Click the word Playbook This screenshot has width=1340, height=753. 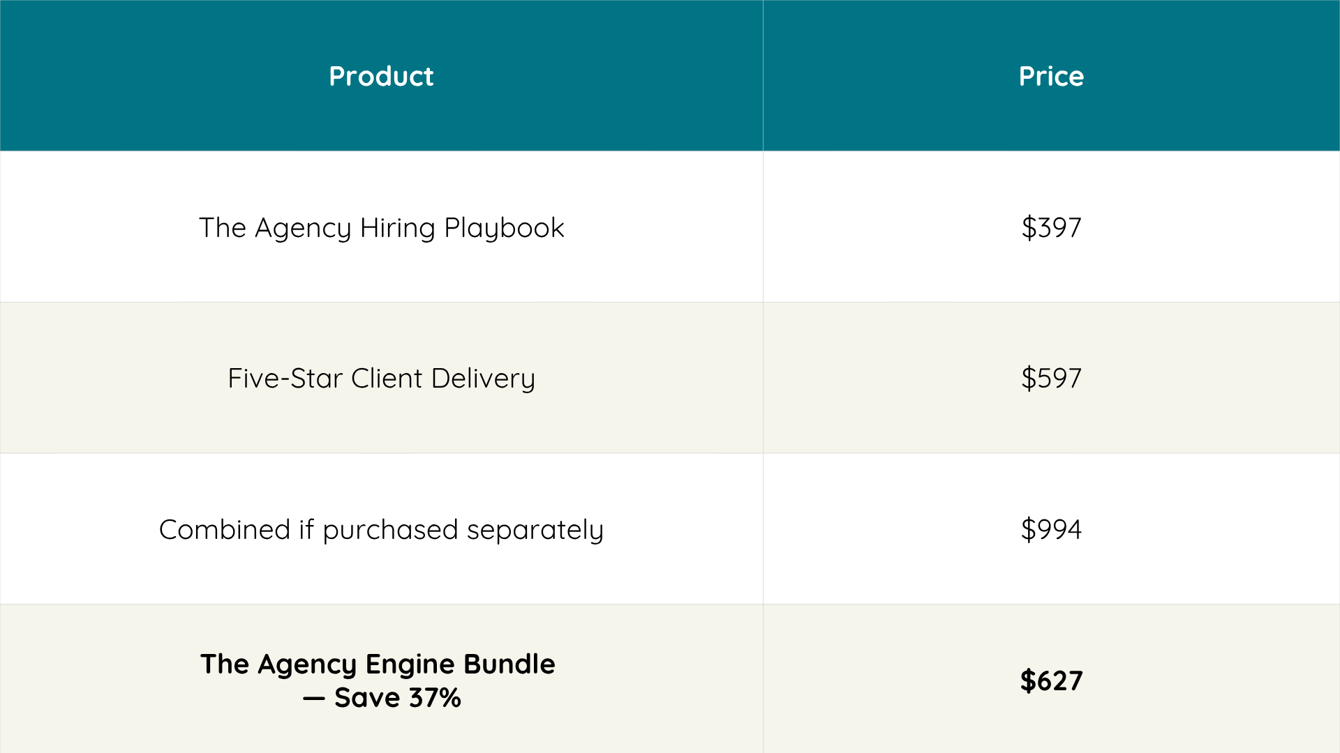504,228
